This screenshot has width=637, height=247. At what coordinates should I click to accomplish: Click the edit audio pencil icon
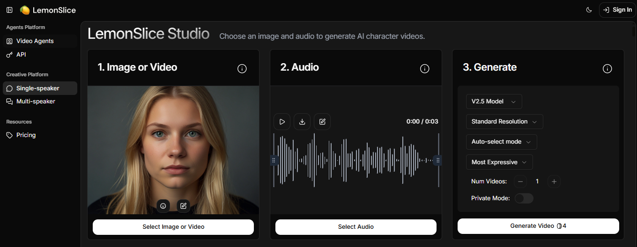coord(322,122)
